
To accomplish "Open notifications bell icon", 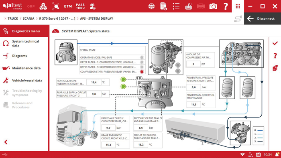I will click(277, 154).
